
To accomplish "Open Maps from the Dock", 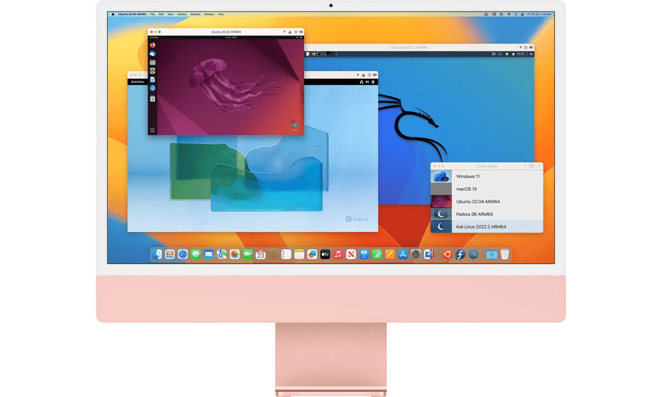I will point(221,255).
